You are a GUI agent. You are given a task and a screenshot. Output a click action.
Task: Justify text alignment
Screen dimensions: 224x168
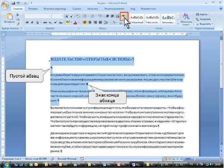(100, 22)
